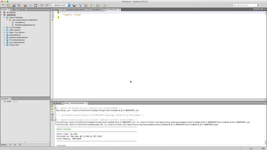
Task: Run the project with green play icon
Action: (91, 5)
